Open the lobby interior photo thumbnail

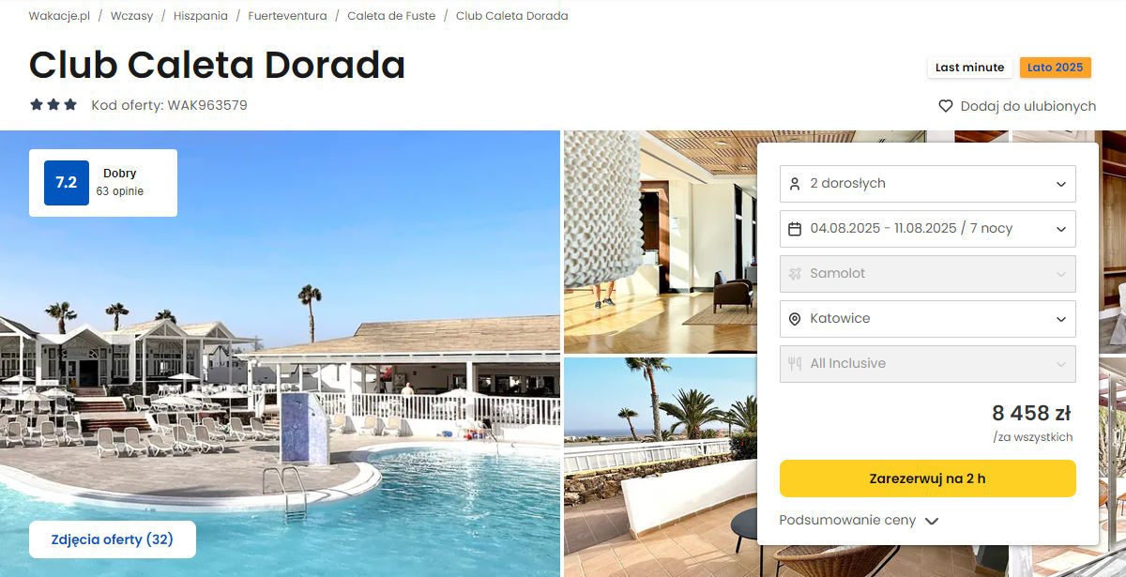tap(661, 241)
